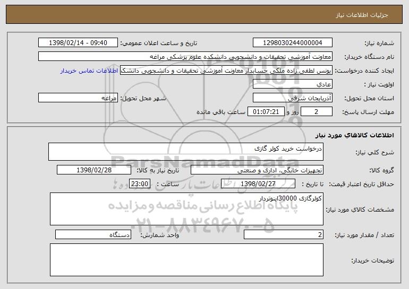Click the text ساعت باقی مانده
This screenshot has width=409, height=289.
click(221, 112)
